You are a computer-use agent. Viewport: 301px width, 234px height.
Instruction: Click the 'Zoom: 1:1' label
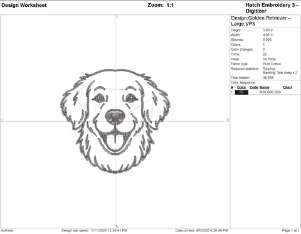[161, 5]
